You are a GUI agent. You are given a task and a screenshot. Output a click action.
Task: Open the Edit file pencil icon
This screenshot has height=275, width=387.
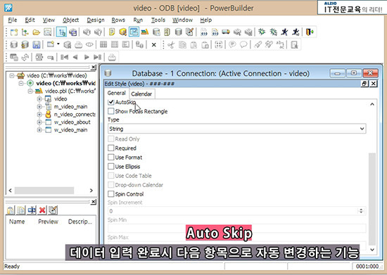point(189,32)
